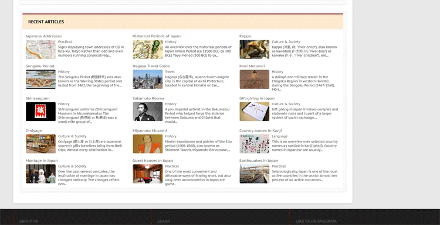440x225 pixels.
Task: Open the Nagoya skyline thumbnail
Action: coord(148,79)
